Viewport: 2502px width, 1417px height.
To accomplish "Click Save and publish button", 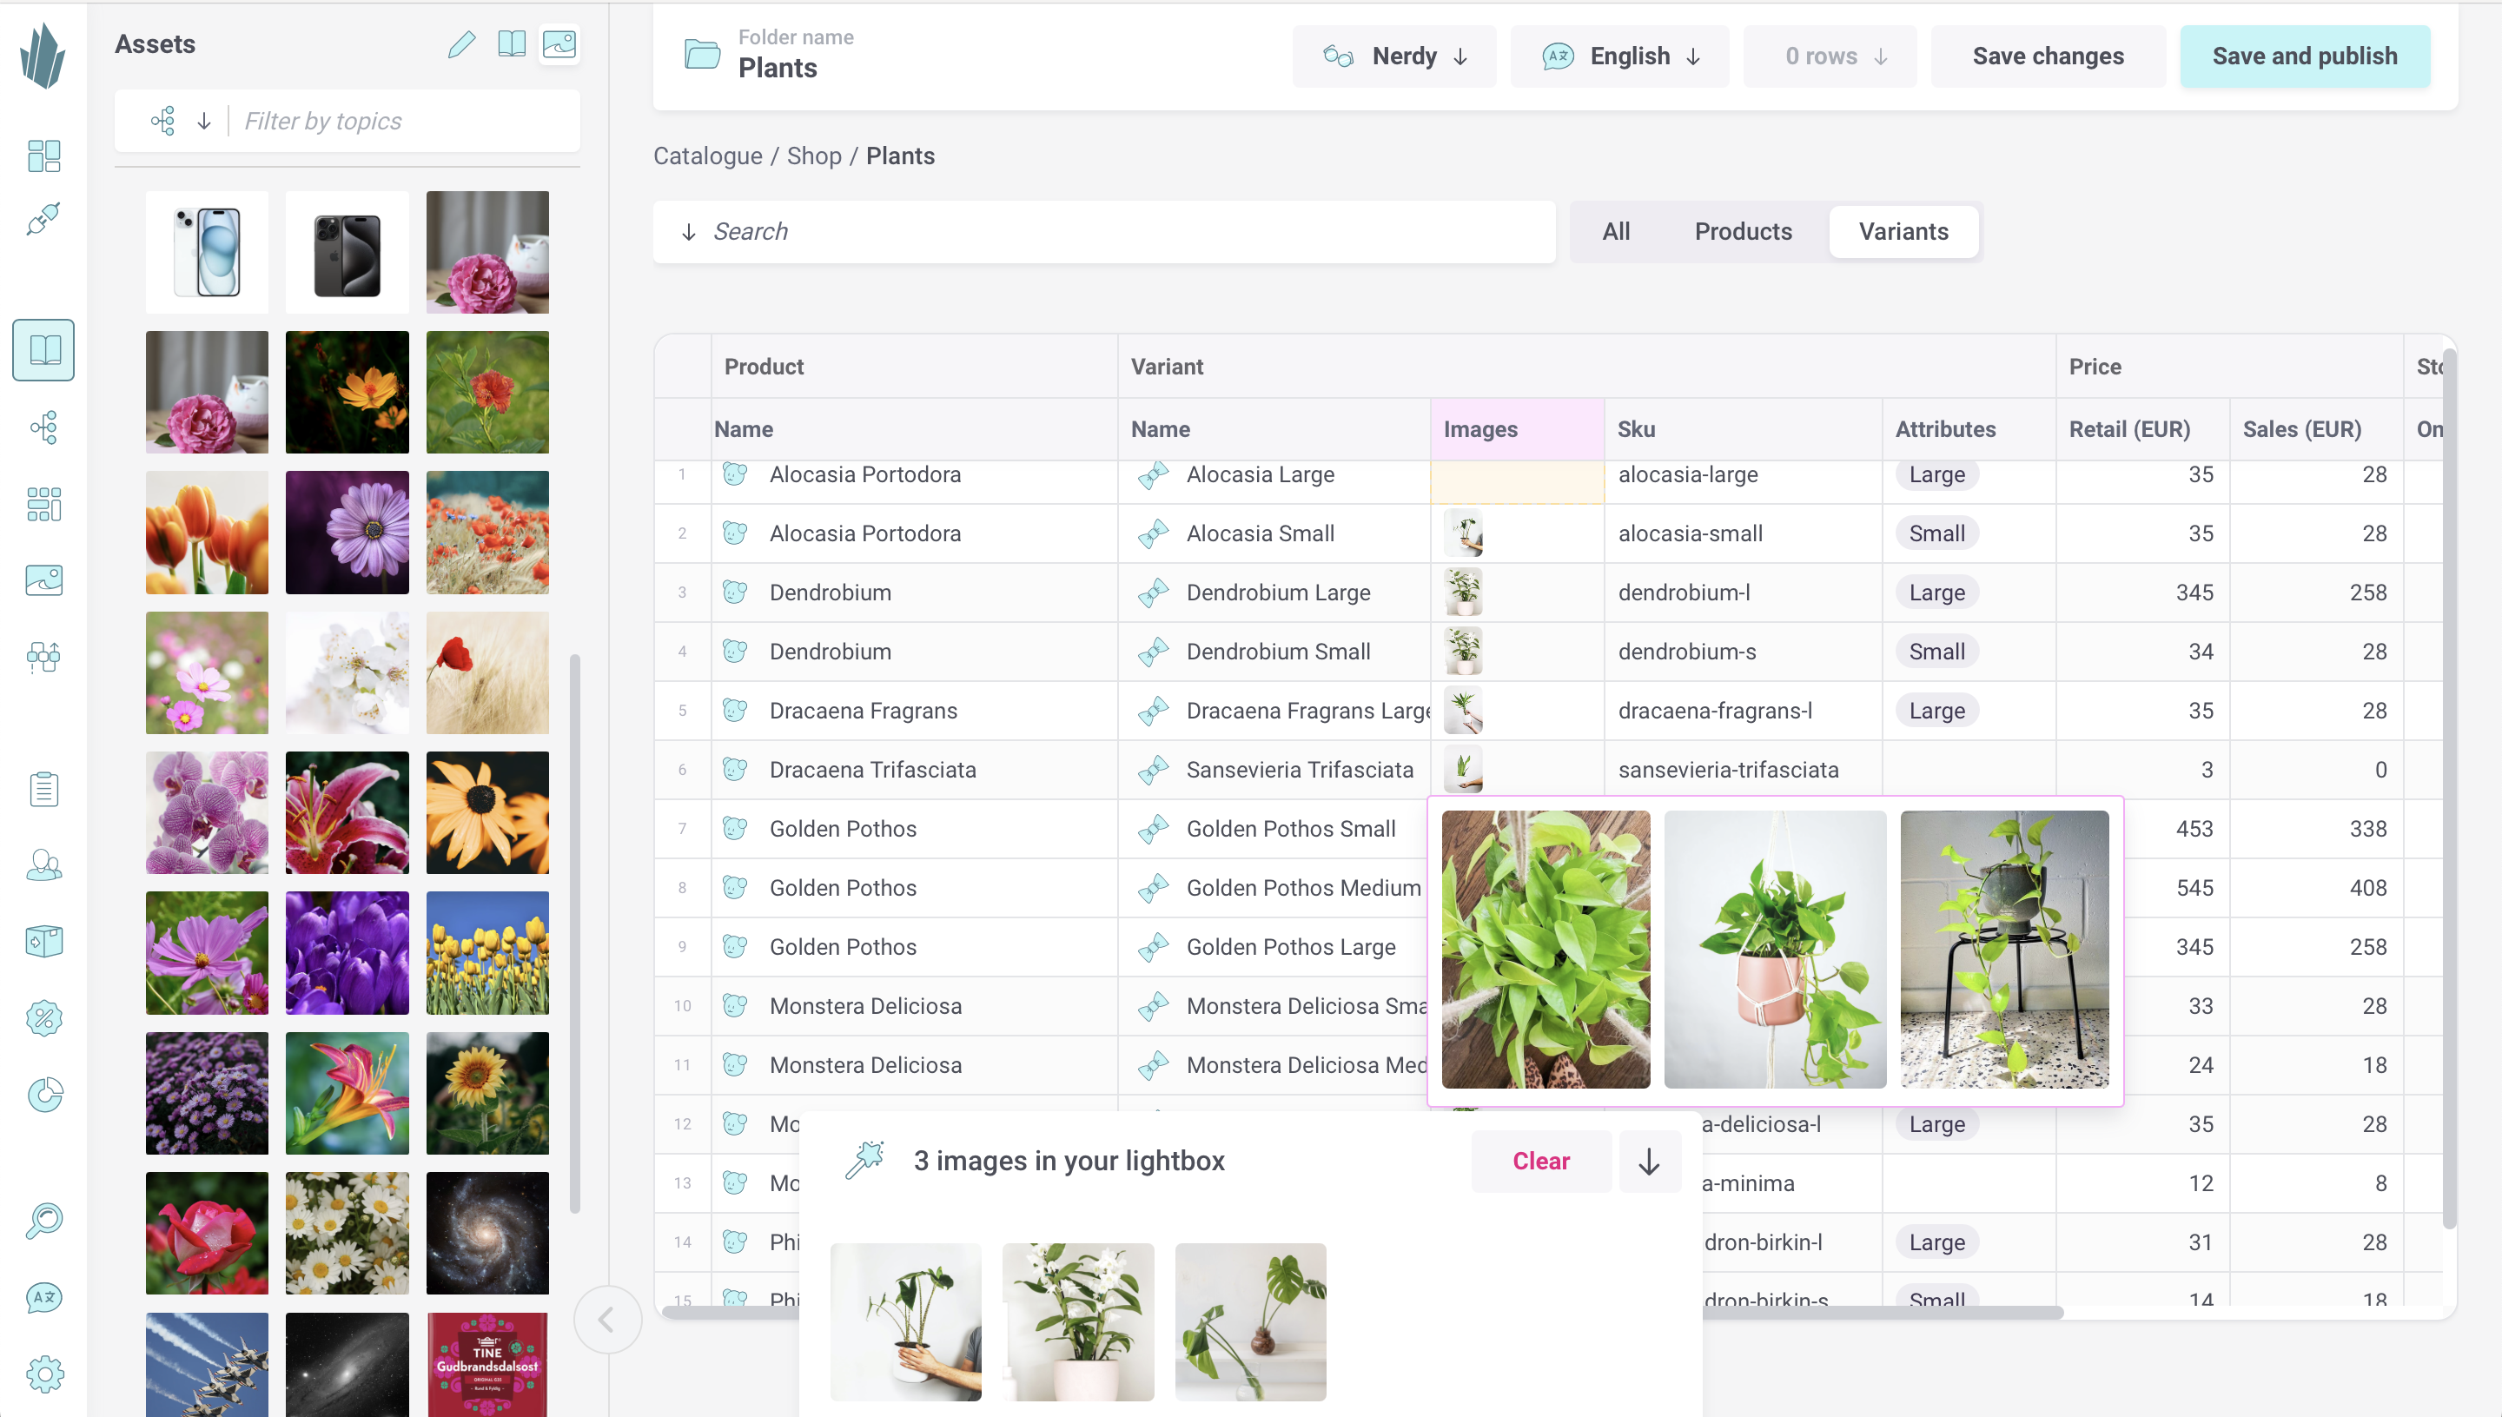I will point(2305,55).
